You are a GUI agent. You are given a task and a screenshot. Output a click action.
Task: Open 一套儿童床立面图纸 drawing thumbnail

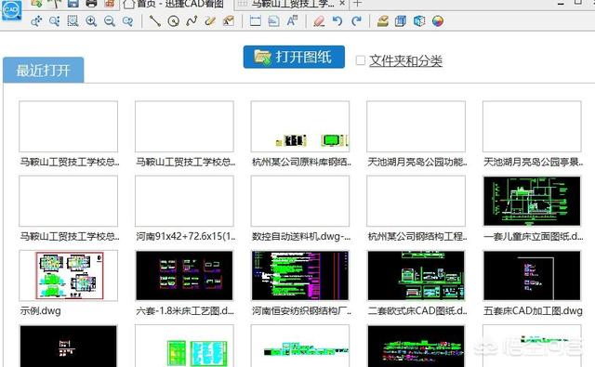coord(532,201)
